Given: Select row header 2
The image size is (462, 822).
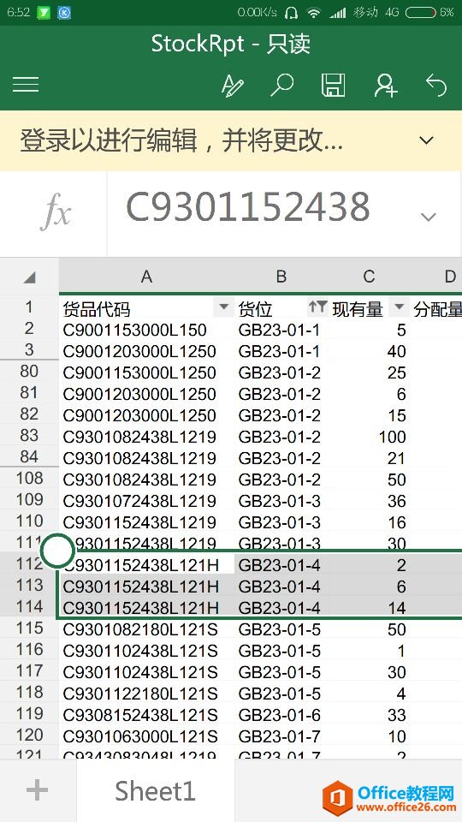Looking at the screenshot, I should (29, 329).
